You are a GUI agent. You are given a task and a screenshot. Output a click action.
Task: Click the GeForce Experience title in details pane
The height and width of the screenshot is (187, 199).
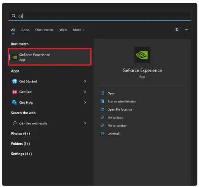[x=142, y=70]
